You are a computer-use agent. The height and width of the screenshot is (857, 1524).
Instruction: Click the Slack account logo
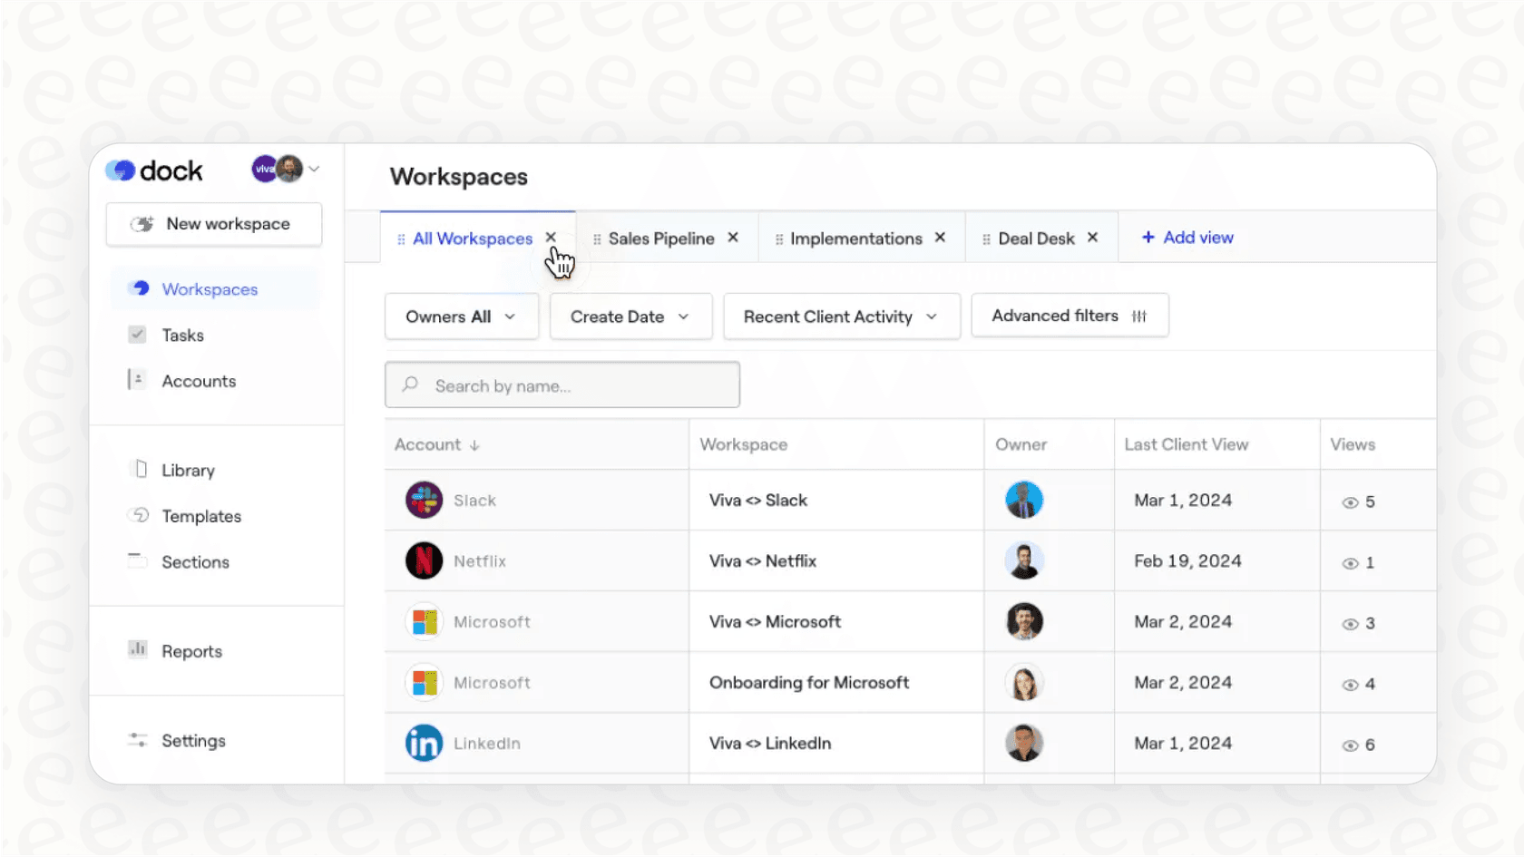(x=423, y=500)
